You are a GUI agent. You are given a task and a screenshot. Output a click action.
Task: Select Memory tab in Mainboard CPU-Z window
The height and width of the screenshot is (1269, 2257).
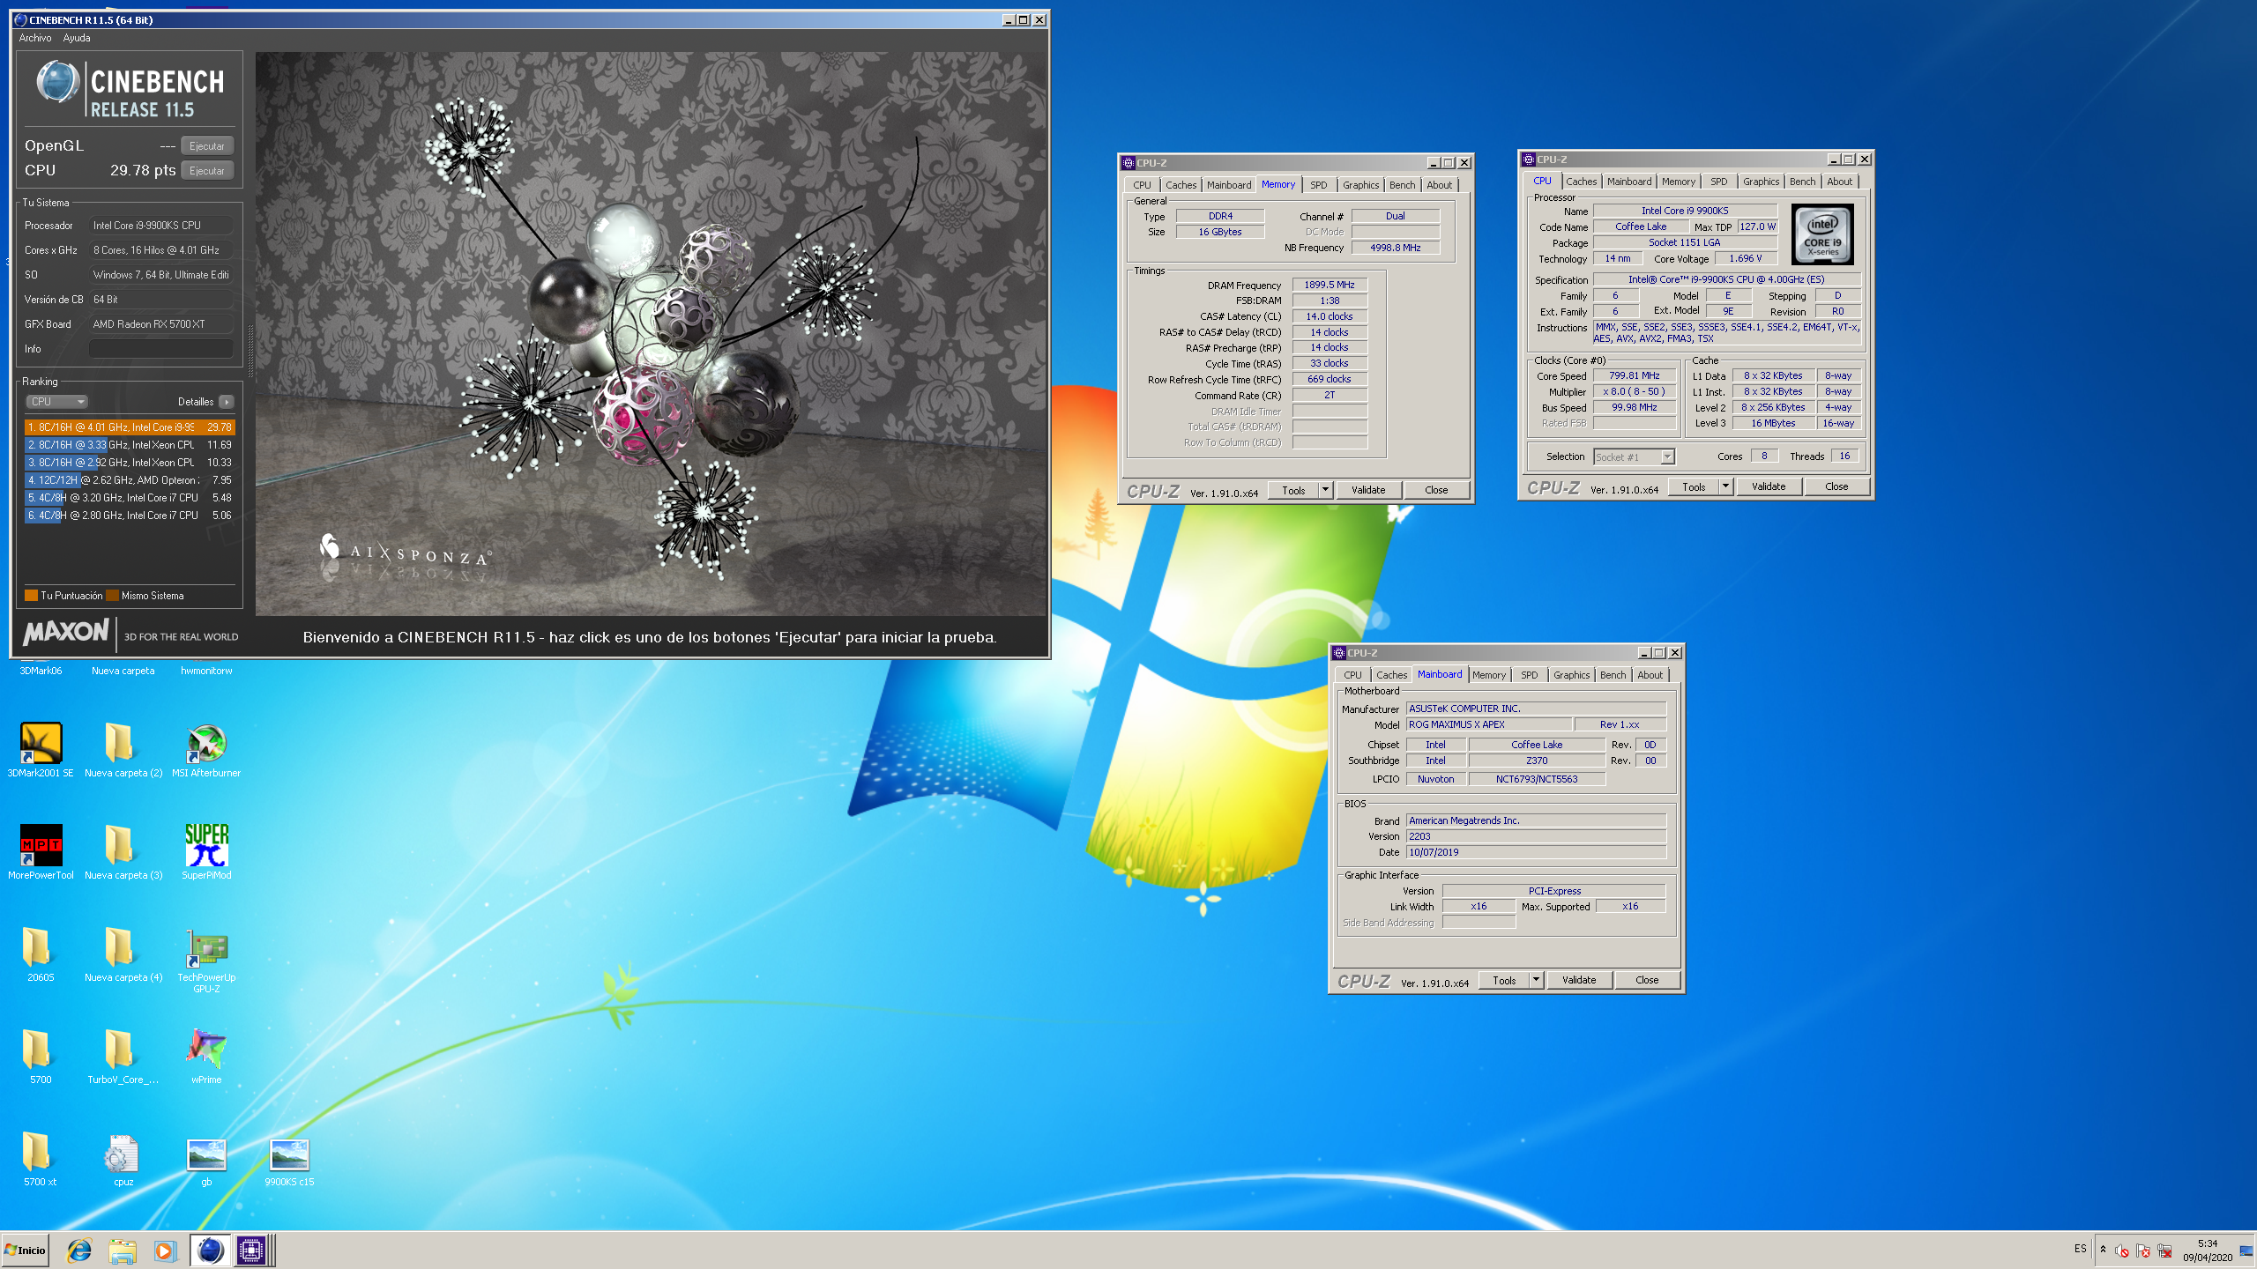click(1488, 675)
